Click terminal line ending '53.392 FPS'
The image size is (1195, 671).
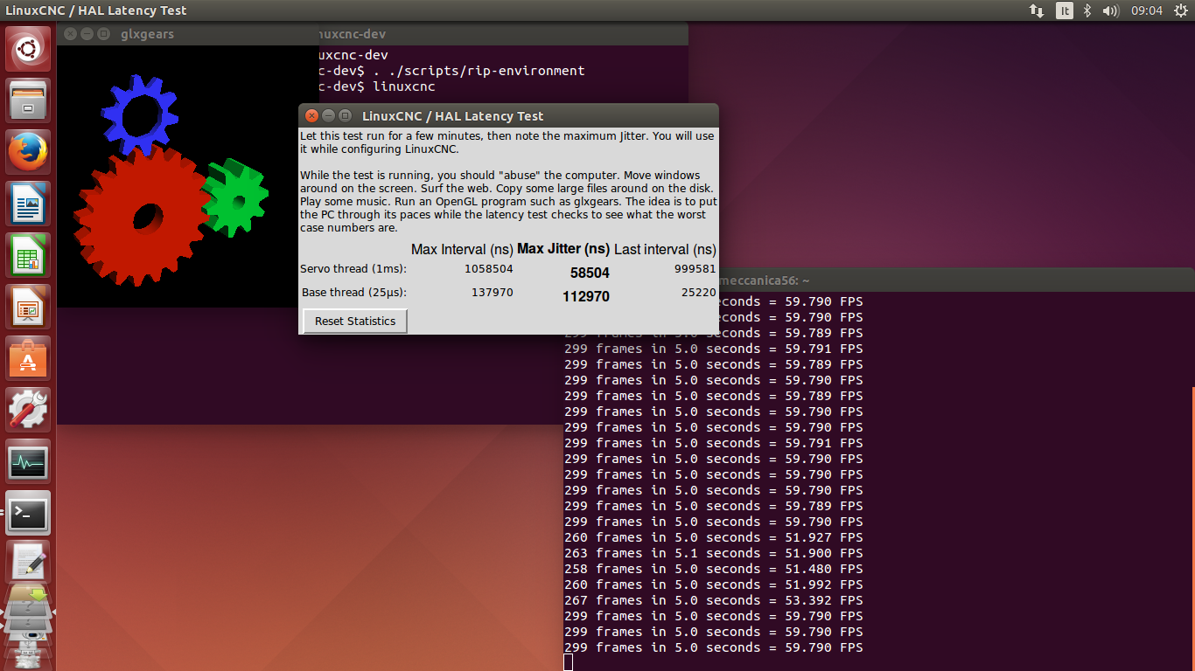(714, 600)
